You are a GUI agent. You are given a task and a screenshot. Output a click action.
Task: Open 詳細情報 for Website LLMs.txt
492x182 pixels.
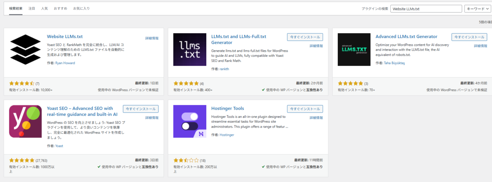[x=152, y=38]
